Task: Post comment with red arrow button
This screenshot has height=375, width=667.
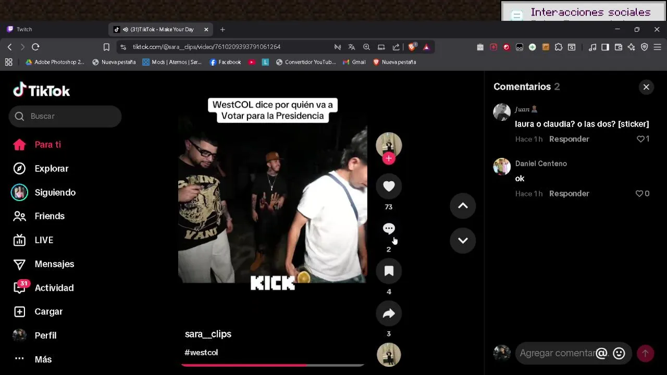Action: pos(645,354)
